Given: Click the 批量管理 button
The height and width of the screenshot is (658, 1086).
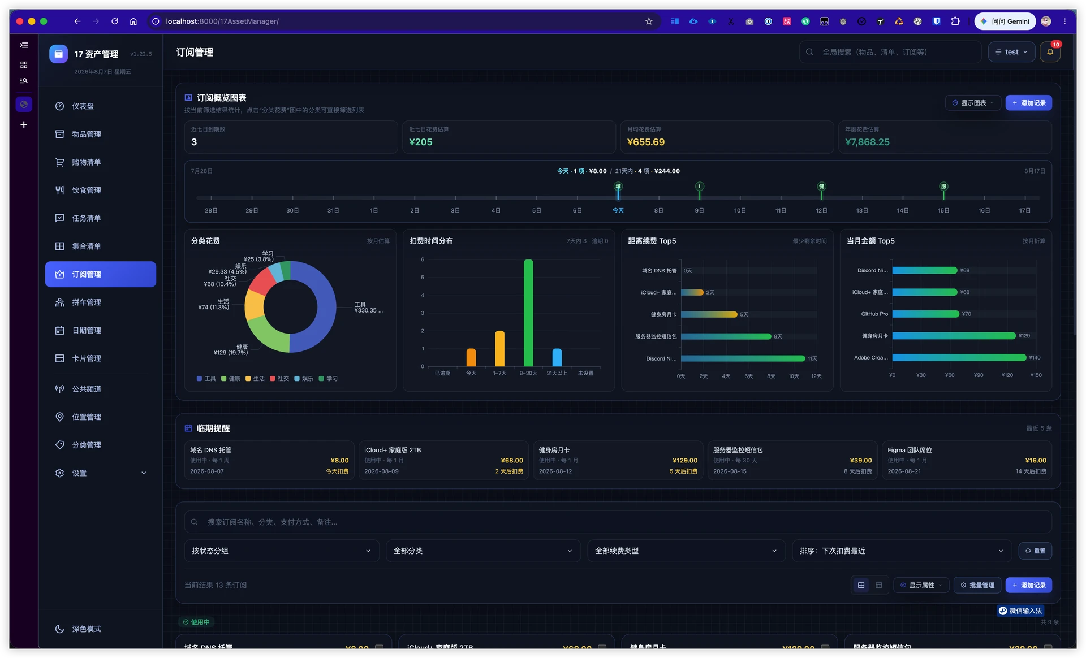Looking at the screenshot, I should pyautogui.click(x=977, y=585).
